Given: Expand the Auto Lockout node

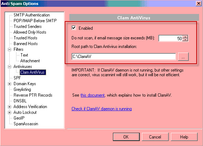Looking at the screenshot, I should tap(9, 113).
